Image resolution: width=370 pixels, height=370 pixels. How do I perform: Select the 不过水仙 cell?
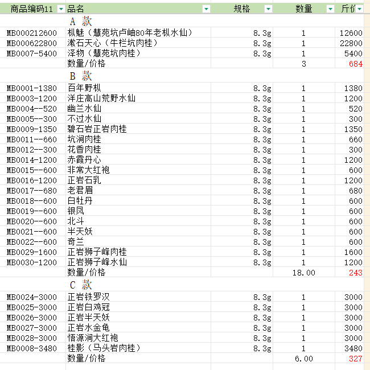pyautogui.click(x=138, y=119)
